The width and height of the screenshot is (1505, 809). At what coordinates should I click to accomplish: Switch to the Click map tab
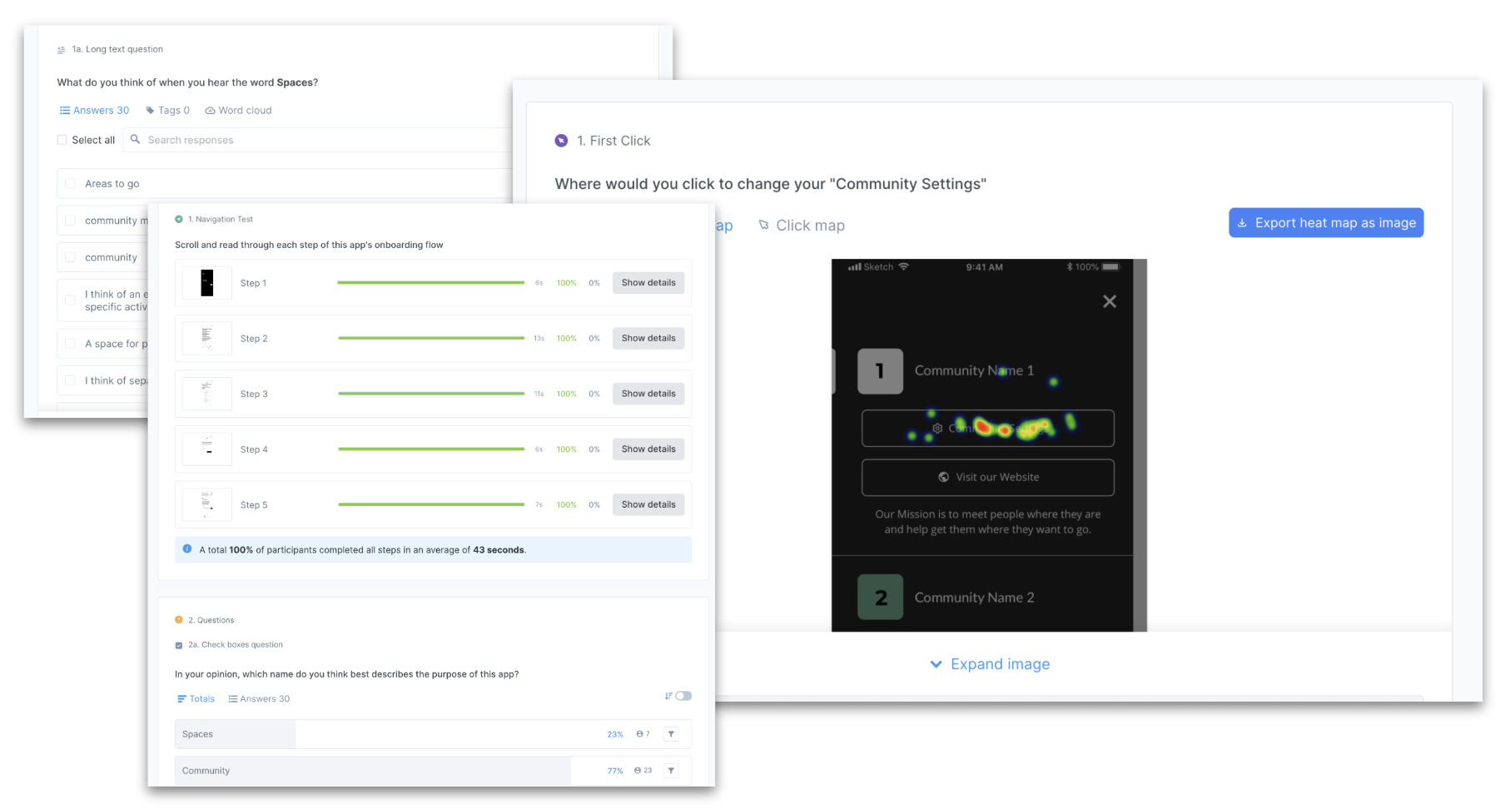(802, 226)
